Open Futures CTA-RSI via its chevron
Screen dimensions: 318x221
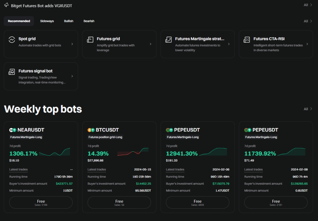point(307,44)
